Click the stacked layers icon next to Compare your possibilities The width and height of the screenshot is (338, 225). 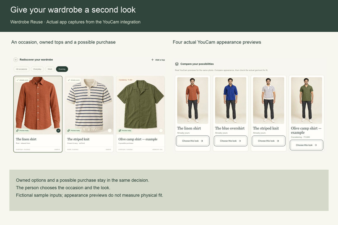coord(177,64)
